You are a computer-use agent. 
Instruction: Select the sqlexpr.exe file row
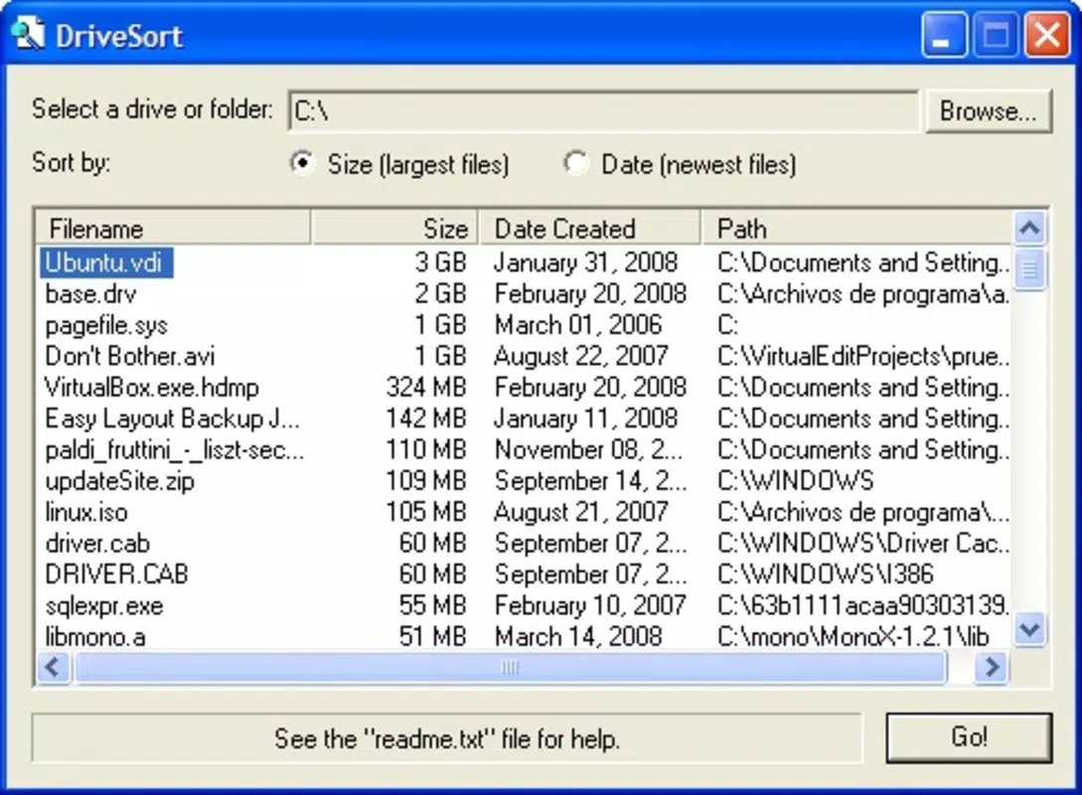[523, 606]
